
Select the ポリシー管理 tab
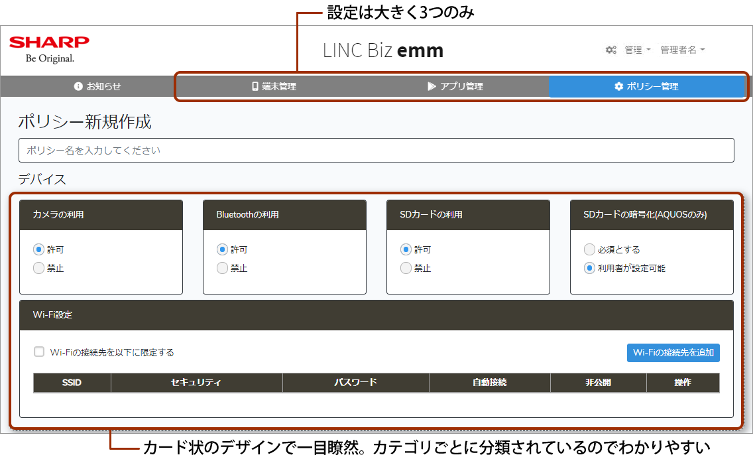tap(646, 86)
